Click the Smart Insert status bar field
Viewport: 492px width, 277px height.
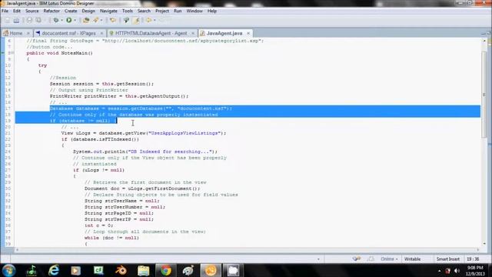click(447, 259)
